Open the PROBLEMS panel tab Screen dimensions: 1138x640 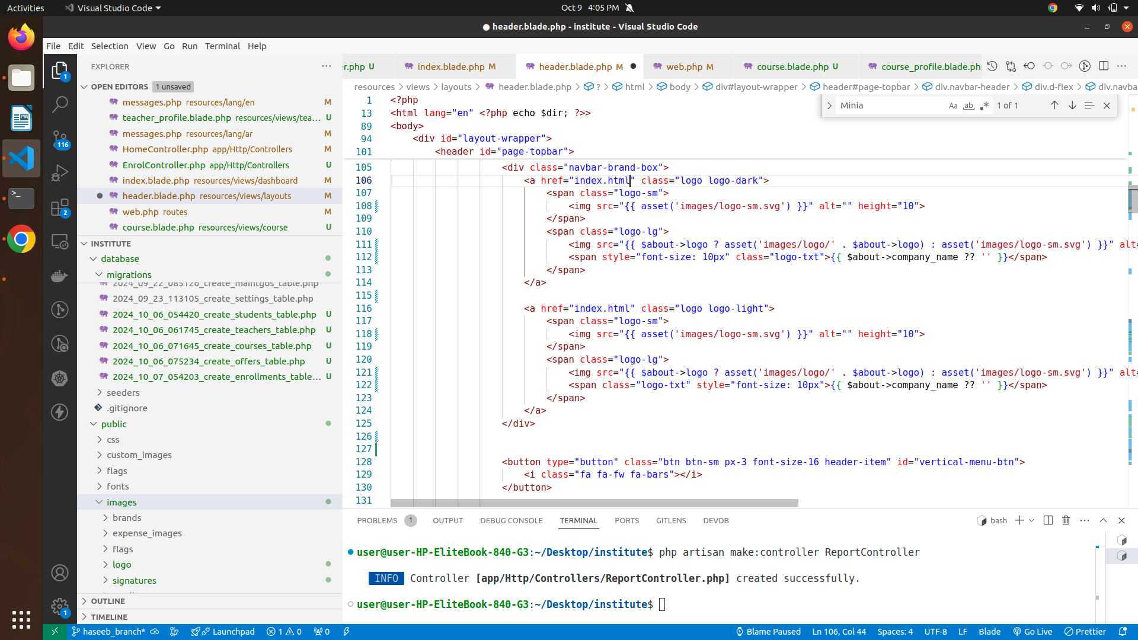(377, 520)
